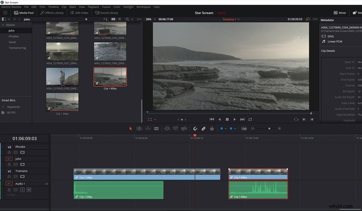Screen dimensions: 362x211
Task: Switch media pool to thumbnail grid view
Action: click(113, 19)
